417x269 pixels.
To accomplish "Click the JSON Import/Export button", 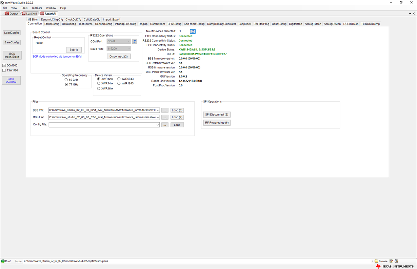I will (x=12, y=55).
